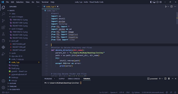Open the Accounts menu icon

(x=3, y=81)
